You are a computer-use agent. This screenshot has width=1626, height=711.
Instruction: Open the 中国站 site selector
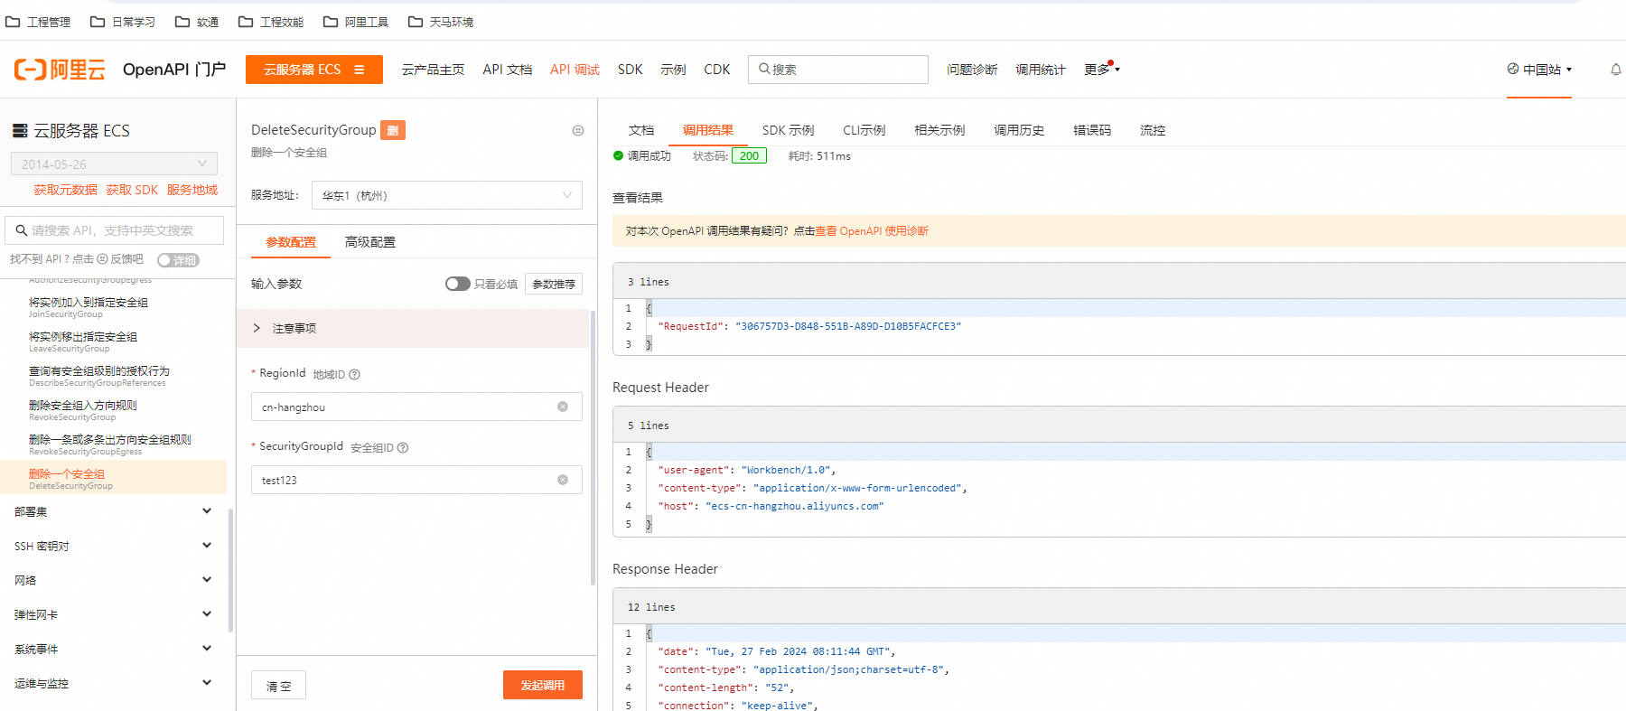(1539, 70)
